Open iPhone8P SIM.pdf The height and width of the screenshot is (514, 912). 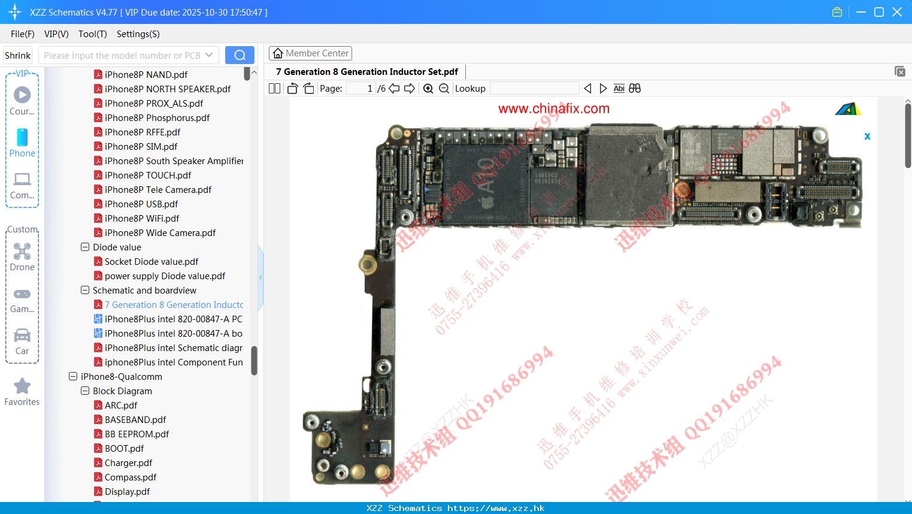click(141, 146)
